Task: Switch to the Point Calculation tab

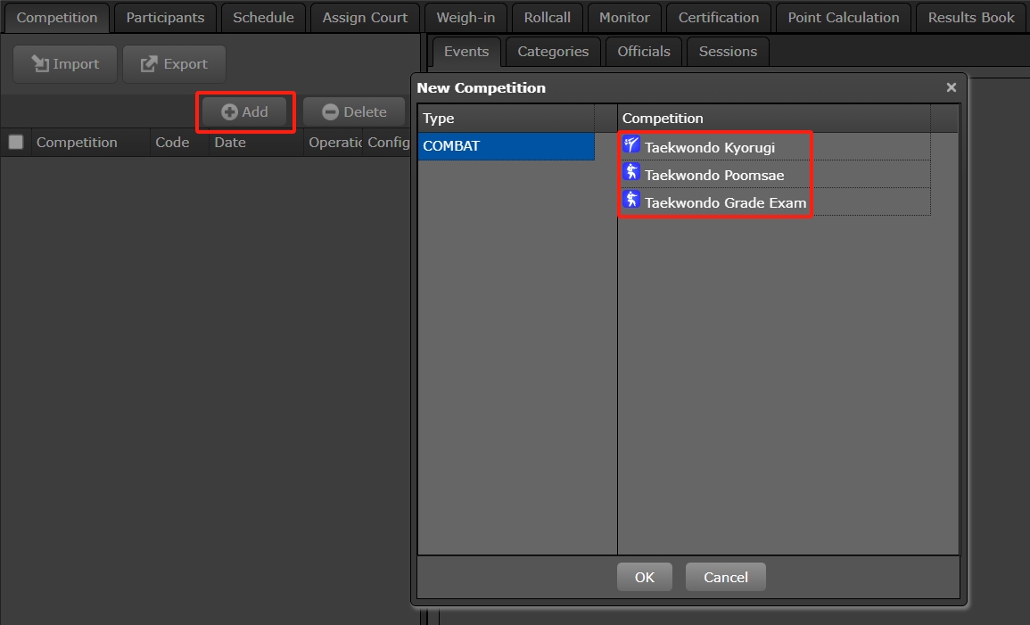Action: [843, 18]
